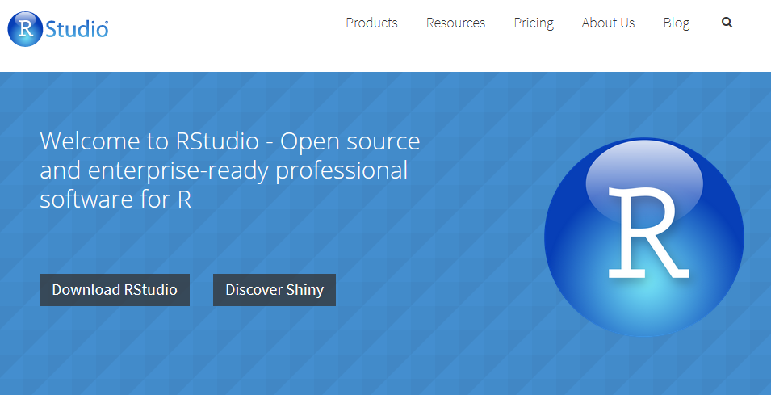Screen dimensions: 771x395
Task: Click the Welcome to RStudio headline text
Action: (x=229, y=170)
